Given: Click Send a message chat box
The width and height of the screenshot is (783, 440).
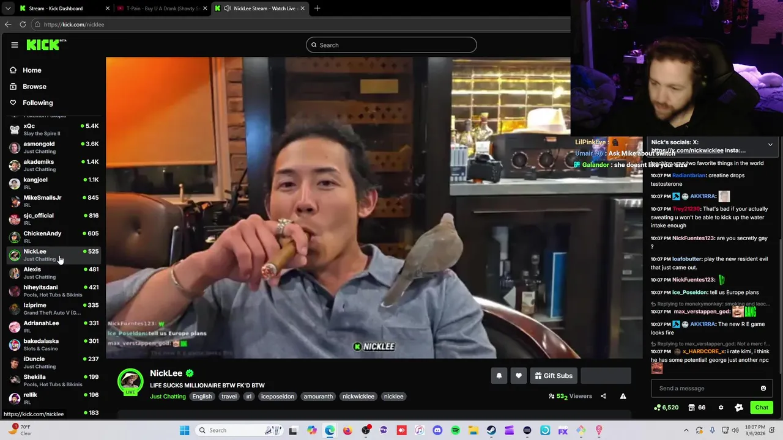Looking at the screenshot, I should coord(706,388).
